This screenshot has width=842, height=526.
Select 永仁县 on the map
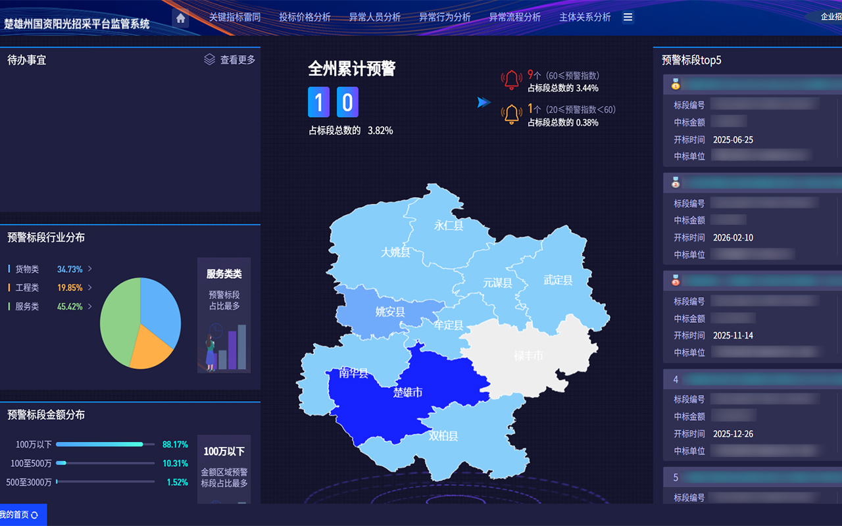(x=449, y=226)
